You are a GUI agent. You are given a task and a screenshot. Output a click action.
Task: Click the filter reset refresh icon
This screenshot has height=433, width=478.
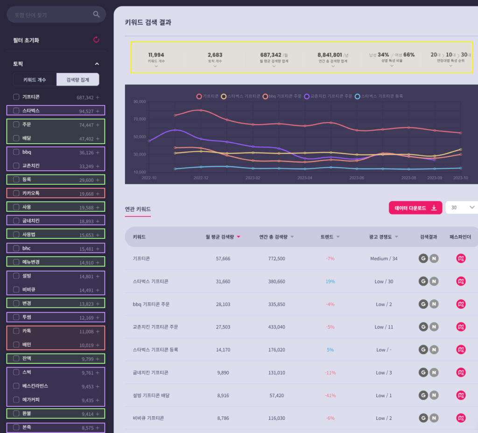(96, 40)
